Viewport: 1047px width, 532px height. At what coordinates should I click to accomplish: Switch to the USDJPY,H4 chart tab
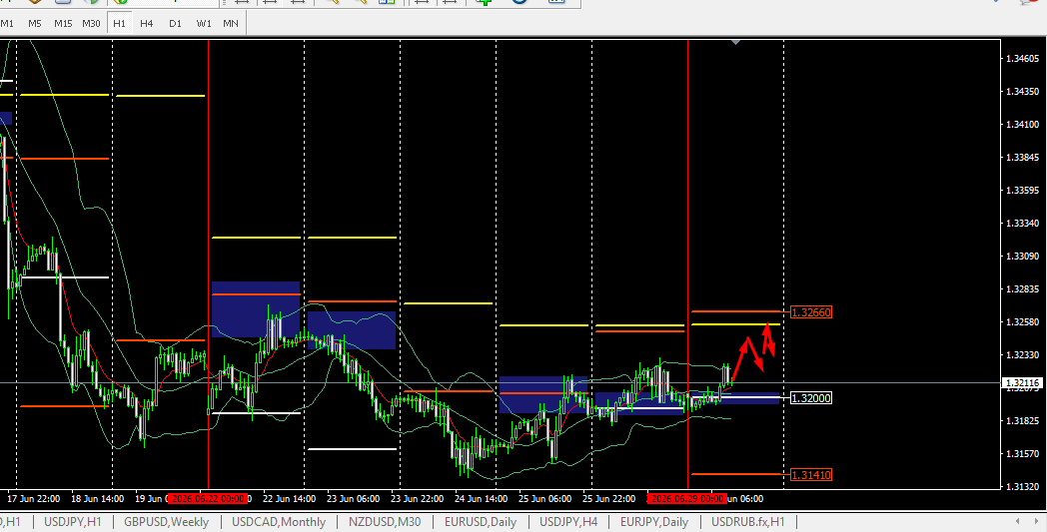click(x=568, y=522)
